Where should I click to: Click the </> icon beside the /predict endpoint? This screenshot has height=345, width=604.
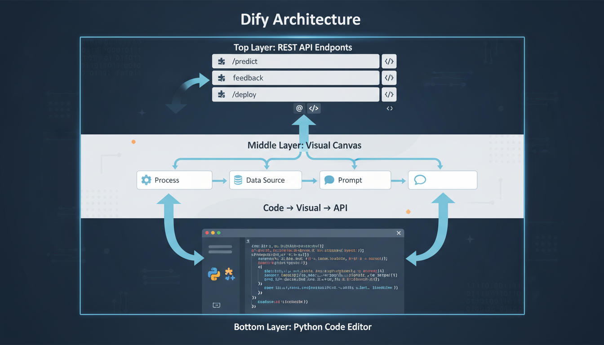click(389, 61)
